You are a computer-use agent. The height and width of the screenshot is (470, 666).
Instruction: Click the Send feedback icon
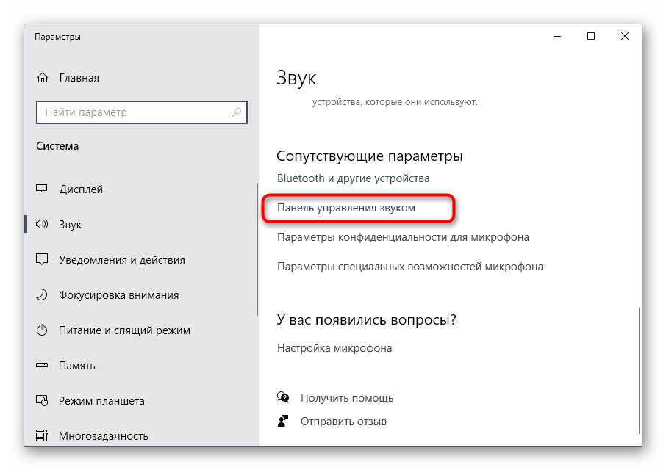click(x=283, y=422)
